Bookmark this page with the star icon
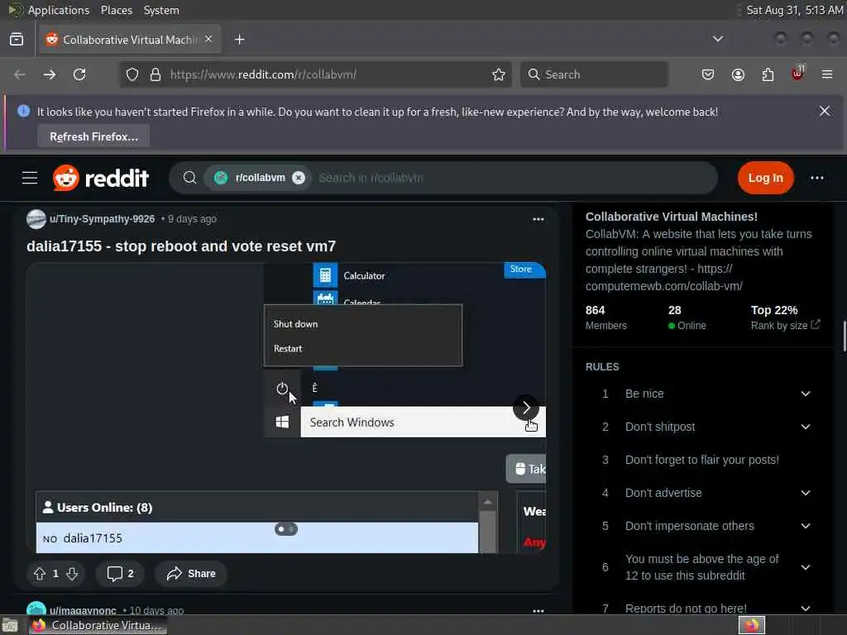Image resolution: width=847 pixels, height=635 pixels. click(x=499, y=74)
